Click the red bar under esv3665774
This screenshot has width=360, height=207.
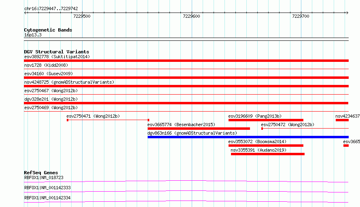coord(199,129)
